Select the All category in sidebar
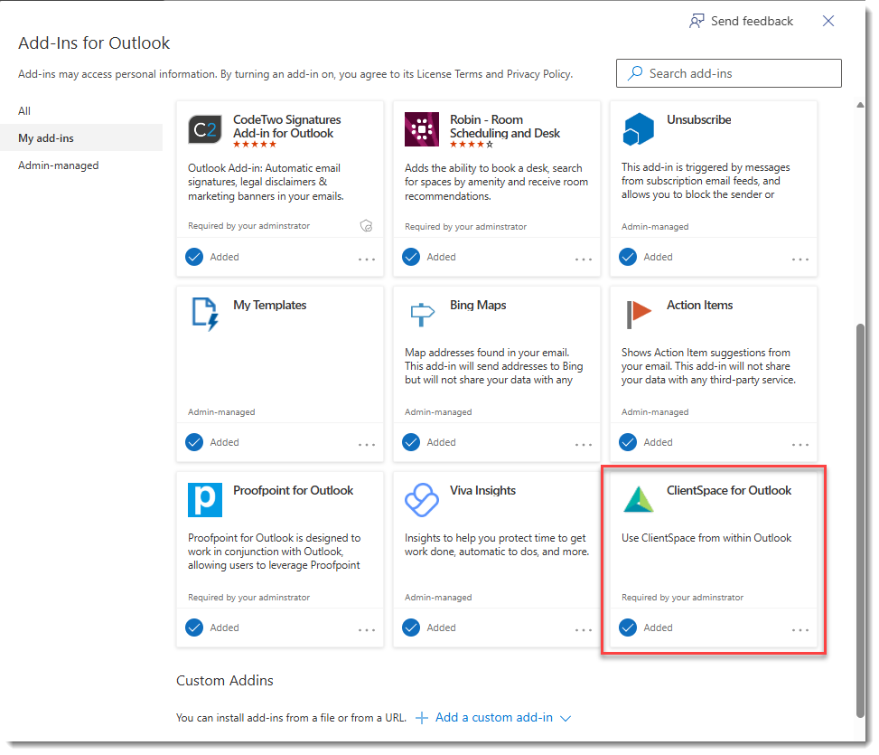The image size is (879, 755). click(25, 111)
